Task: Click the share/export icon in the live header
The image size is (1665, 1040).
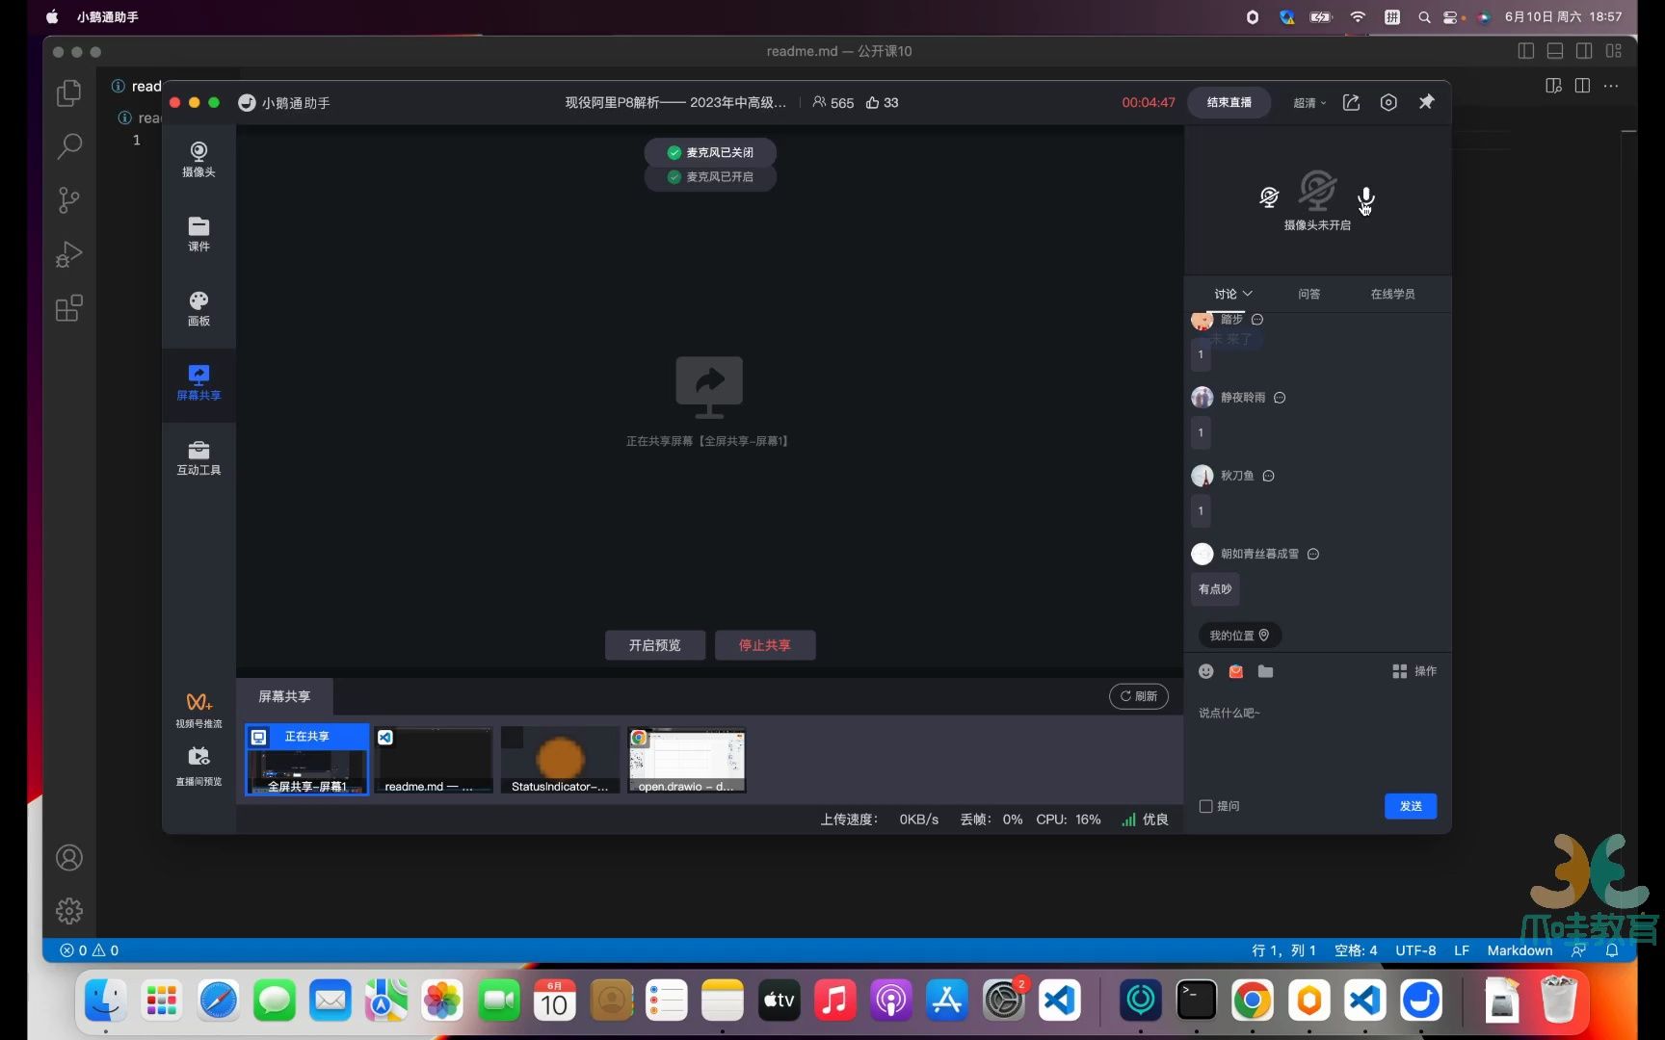Action: (x=1351, y=102)
